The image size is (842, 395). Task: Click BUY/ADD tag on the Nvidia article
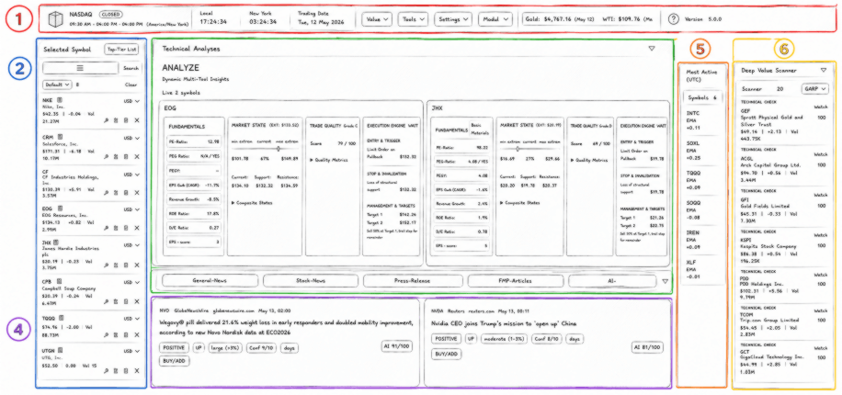[446, 355]
